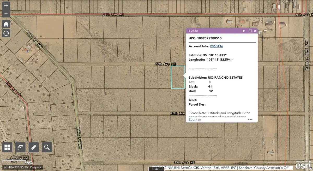Click the Tract label
Viewport: 313px width, 171px height.
pos(193,100)
